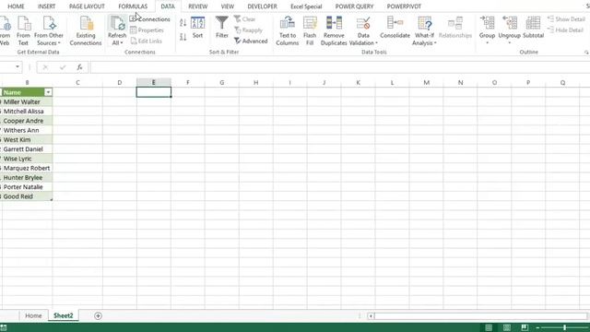The height and width of the screenshot is (332, 590).
Task: Click horizontal scrollbar left arrow
Action: tap(371, 316)
